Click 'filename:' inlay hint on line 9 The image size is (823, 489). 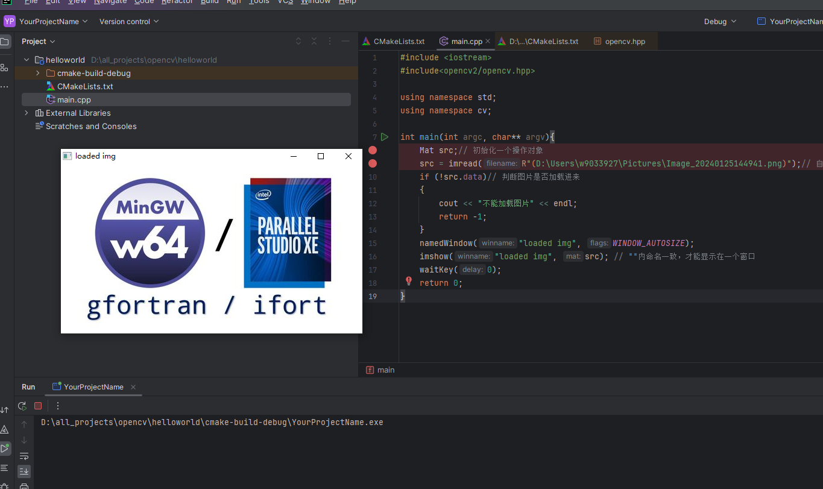coord(502,163)
